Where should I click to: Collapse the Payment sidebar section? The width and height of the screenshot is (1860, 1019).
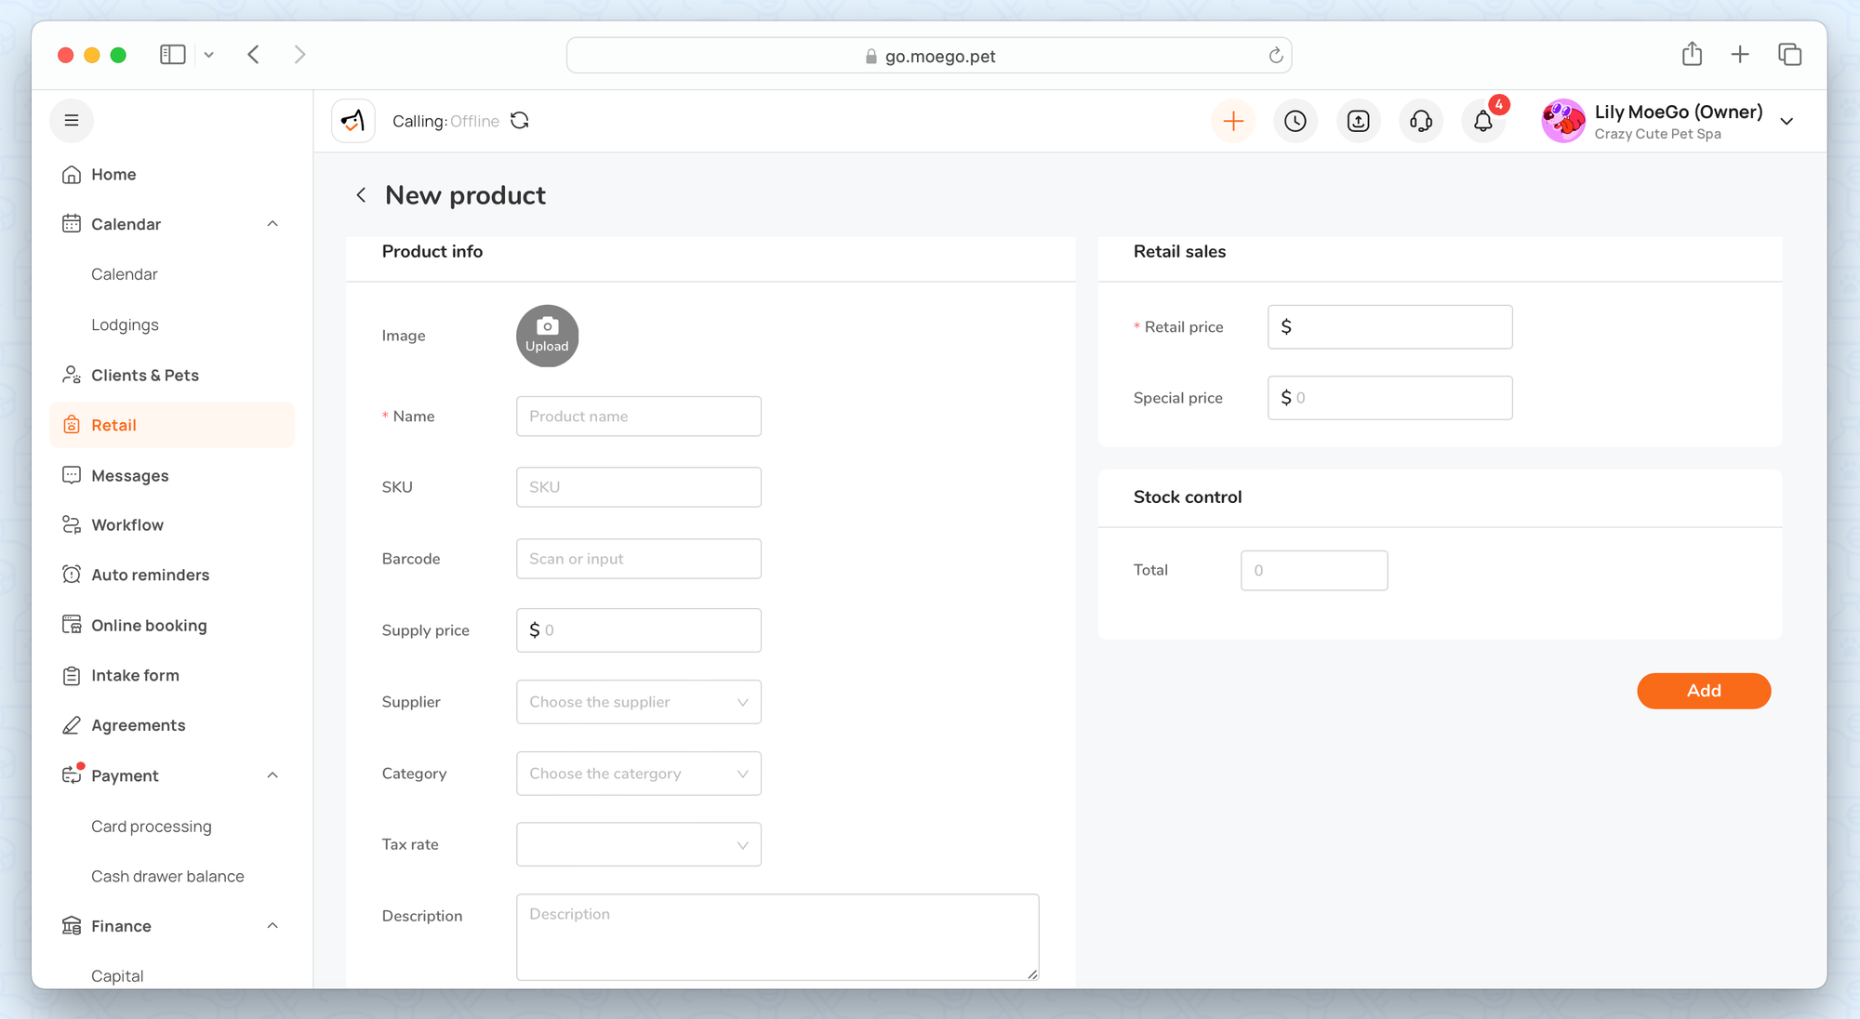click(272, 775)
